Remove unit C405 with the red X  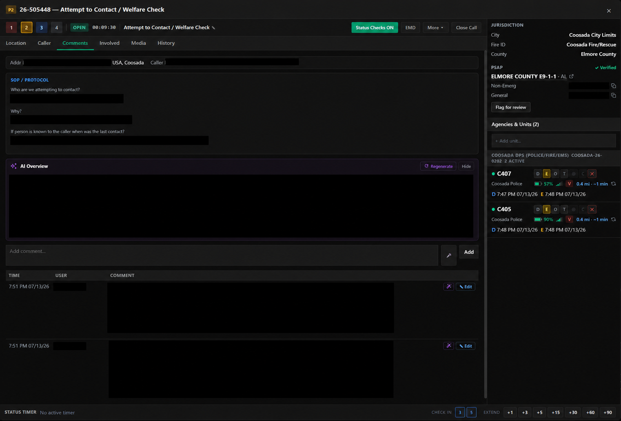[x=592, y=209]
